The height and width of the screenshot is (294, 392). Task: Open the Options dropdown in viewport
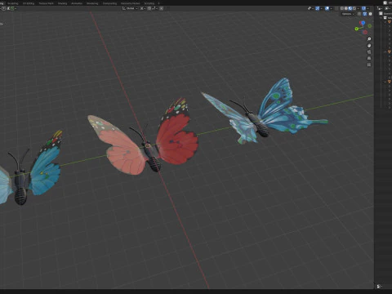(x=348, y=14)
